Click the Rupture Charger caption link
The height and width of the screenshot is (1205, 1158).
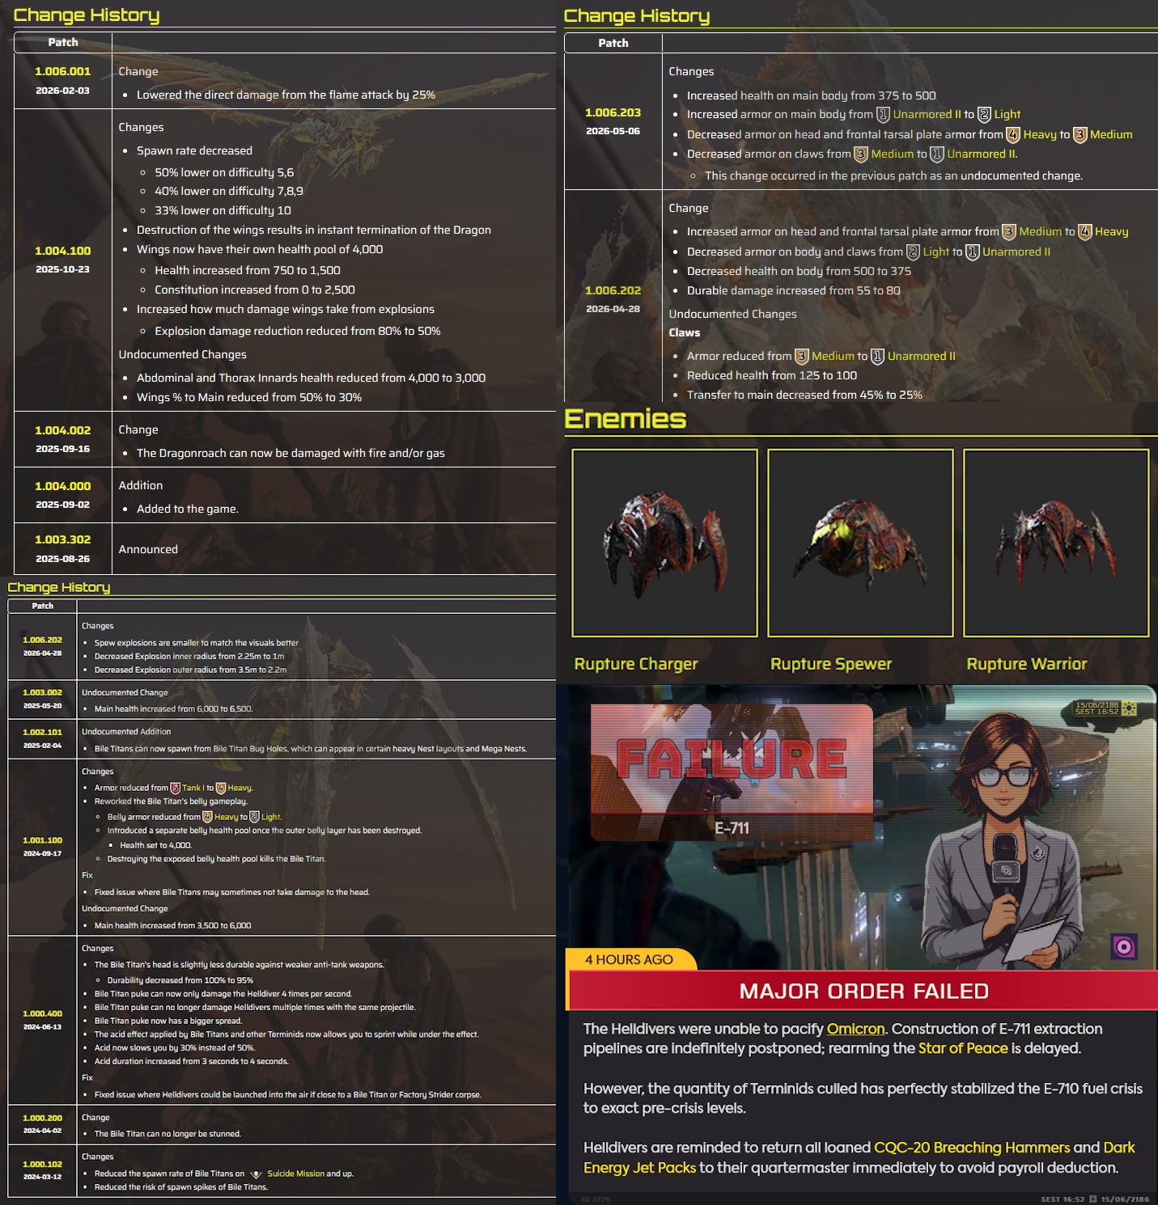[636, 664]
